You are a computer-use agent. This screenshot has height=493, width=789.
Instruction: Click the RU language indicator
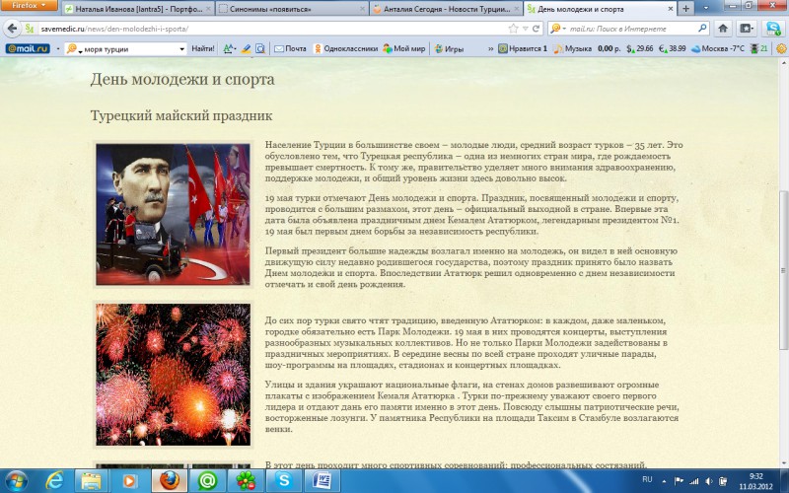pos(647,479)
